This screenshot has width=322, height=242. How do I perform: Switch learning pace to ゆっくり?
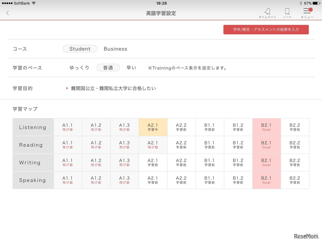pyautogui.click(x=79, y=68)
